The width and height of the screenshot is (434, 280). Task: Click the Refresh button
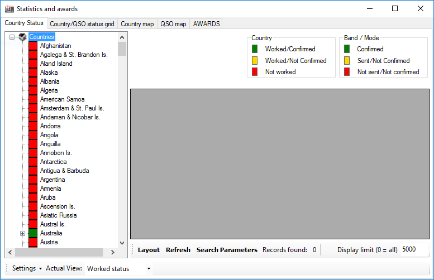pos(178,250)
